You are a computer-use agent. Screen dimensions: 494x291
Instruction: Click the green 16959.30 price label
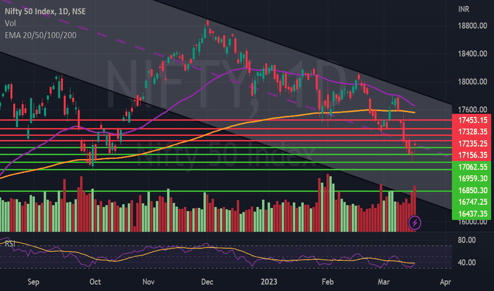[473, 178]
